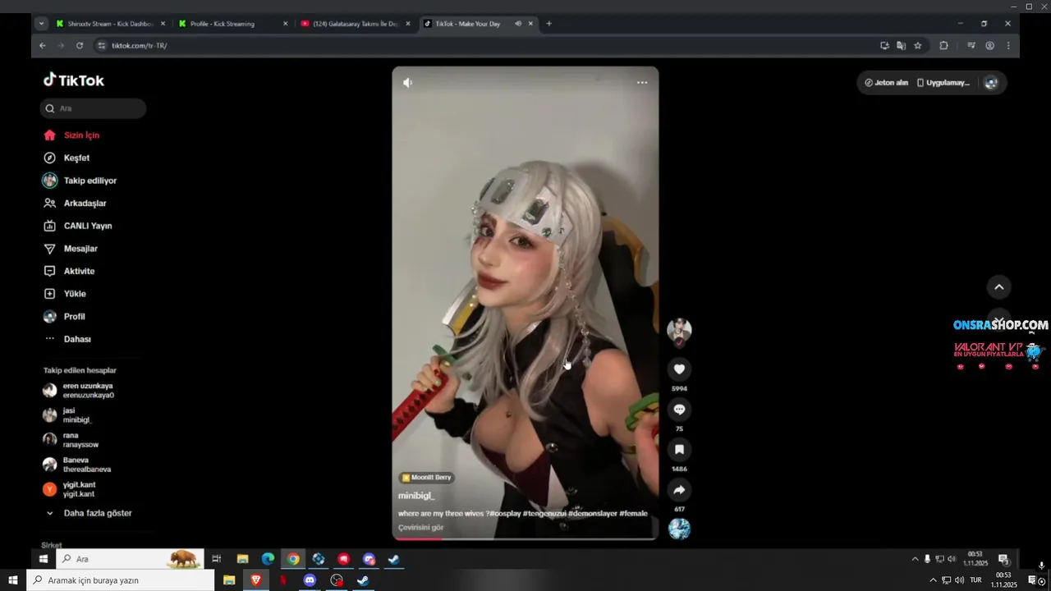Click the Moonlit Berry effect tag
Viewport: 1051px width, 591px height.
pos(426,477)
